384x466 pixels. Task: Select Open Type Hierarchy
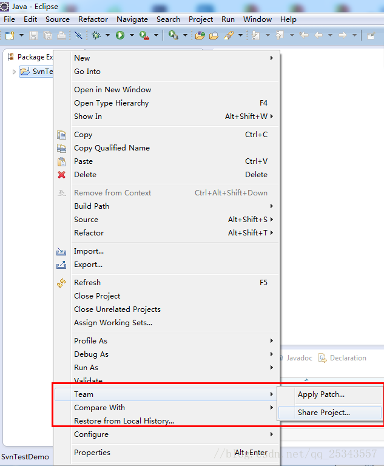[166, 103]
